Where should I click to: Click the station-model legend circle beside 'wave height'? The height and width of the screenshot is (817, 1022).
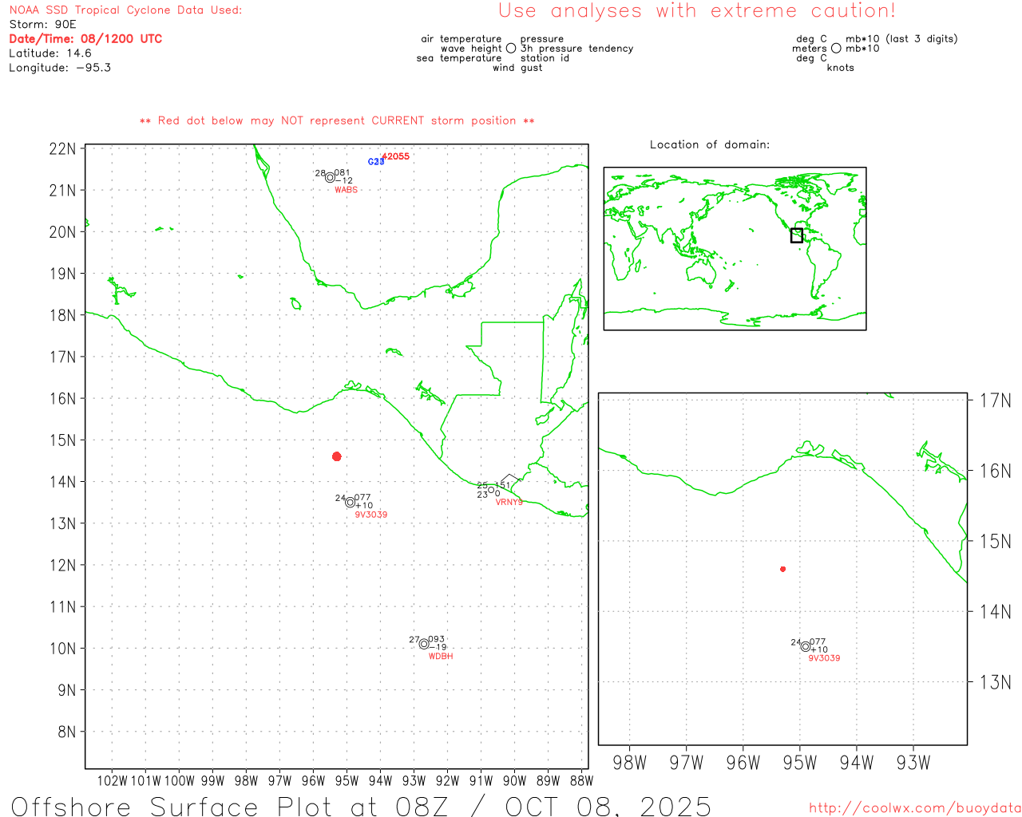tap(511, 49)
